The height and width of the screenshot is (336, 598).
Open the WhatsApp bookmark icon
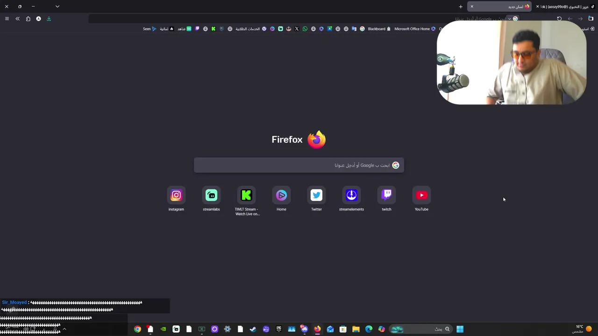[x=305, y=29]
